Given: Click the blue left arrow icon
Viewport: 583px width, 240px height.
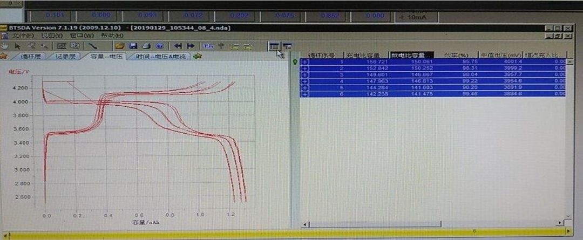Looking at the screenshot, I should tap(177, 46).
